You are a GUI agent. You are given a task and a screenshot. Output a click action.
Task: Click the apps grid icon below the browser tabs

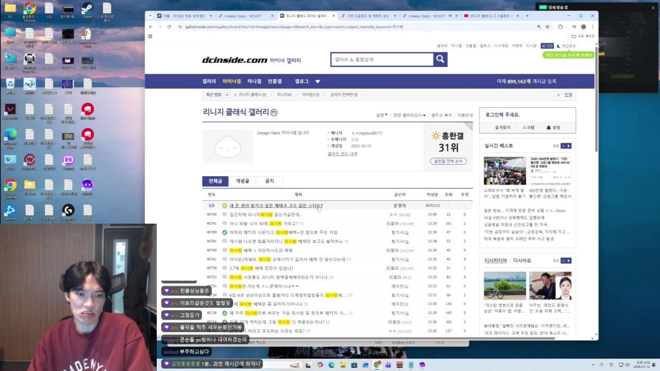point(151,35)
